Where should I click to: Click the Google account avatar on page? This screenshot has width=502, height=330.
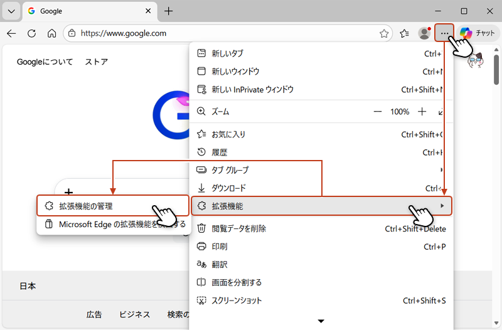click(476, 60)
